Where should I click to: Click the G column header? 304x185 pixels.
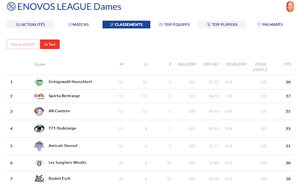(145, 64)
